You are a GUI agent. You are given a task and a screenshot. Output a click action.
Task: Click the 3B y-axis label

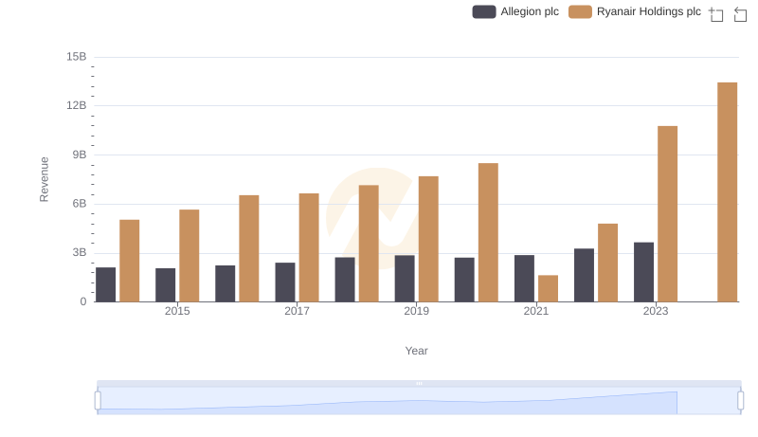(80, 252)
